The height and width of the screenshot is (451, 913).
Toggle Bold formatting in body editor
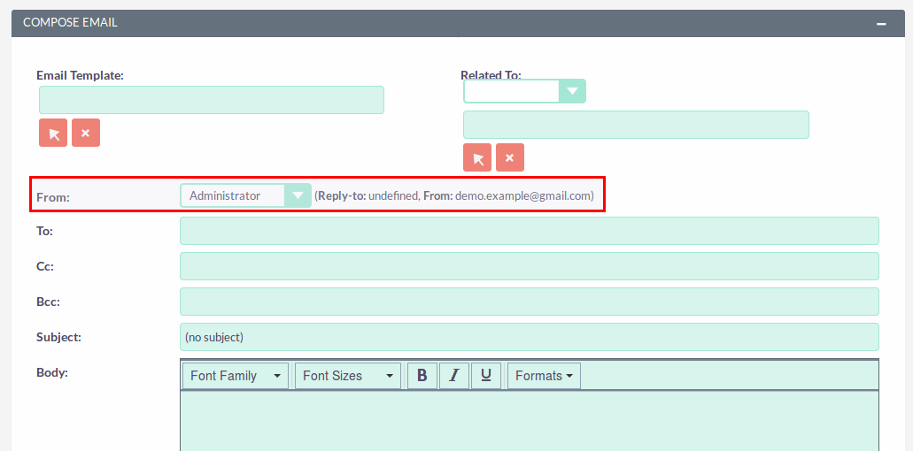tap(422, 376)
